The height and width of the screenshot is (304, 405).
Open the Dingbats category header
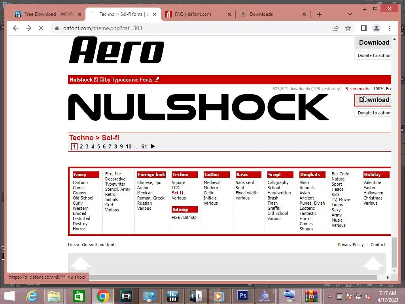point(312,175)
